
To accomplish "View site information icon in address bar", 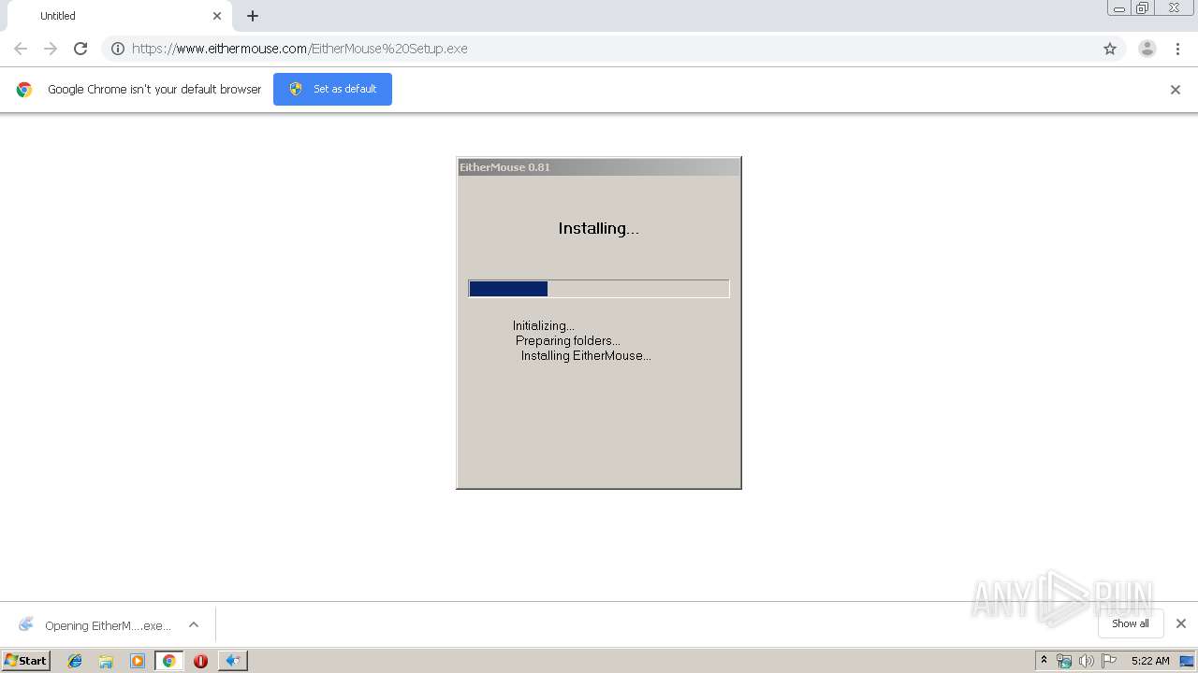I will 118,49.
